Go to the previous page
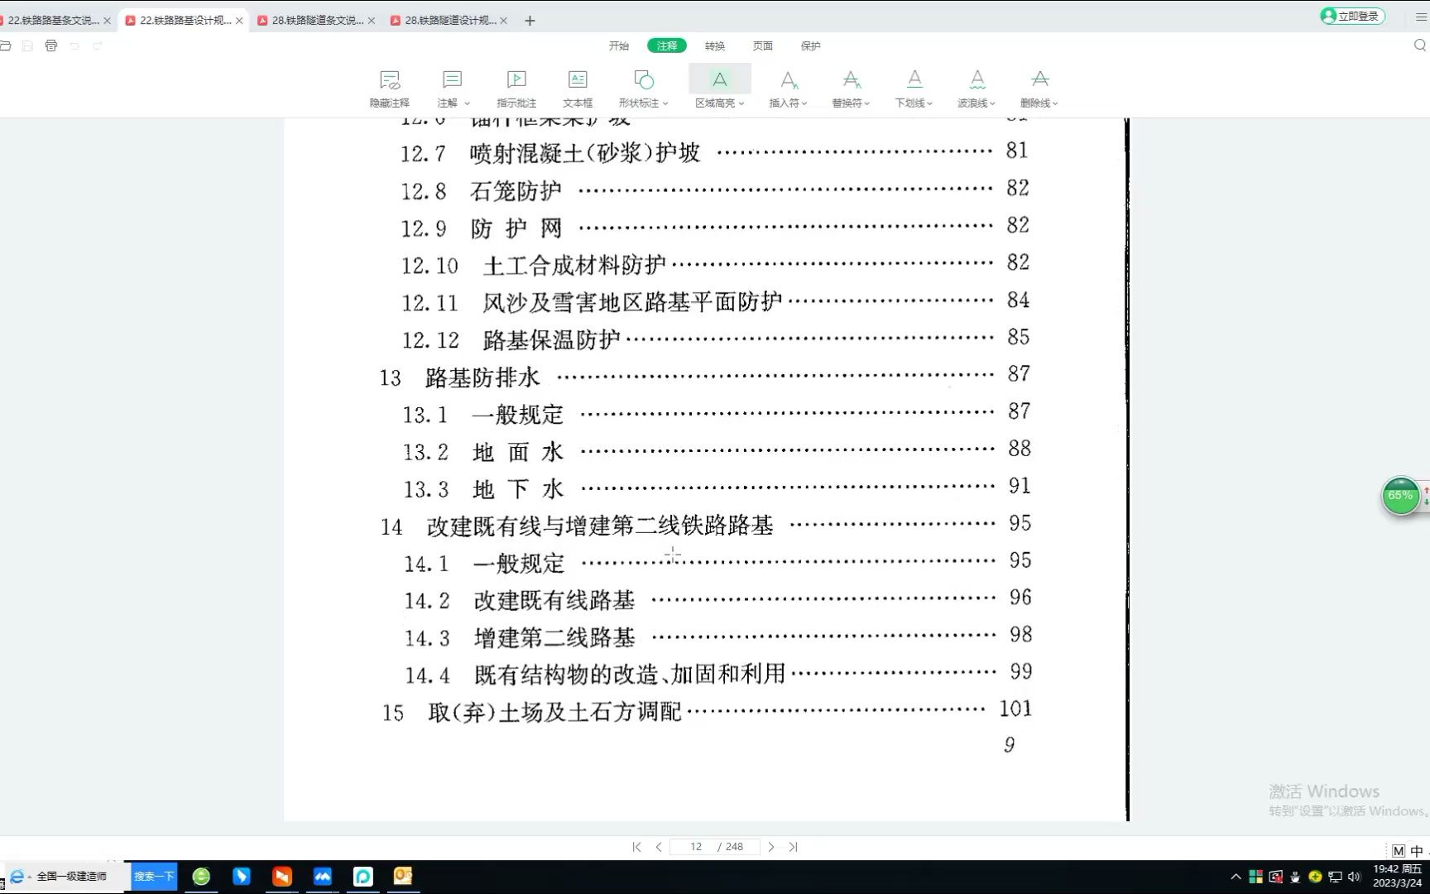Viewport: 1430px width, 894px height. 659,847
